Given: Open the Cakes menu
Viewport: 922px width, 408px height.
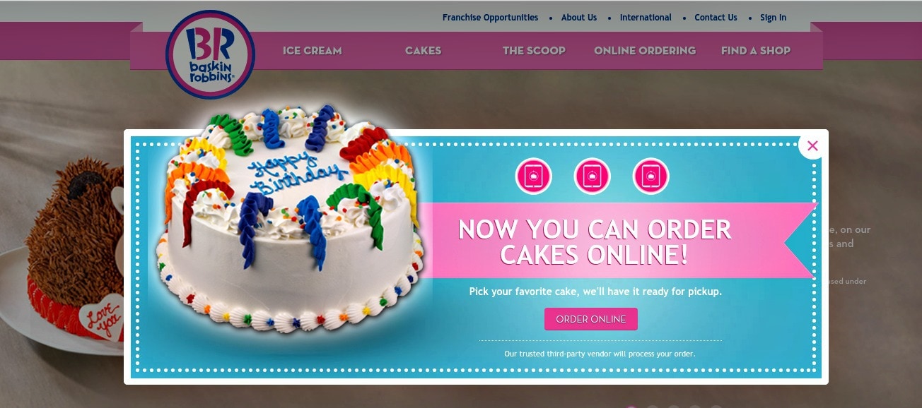Looking at the screenshot, I should [x=423, y=51].
